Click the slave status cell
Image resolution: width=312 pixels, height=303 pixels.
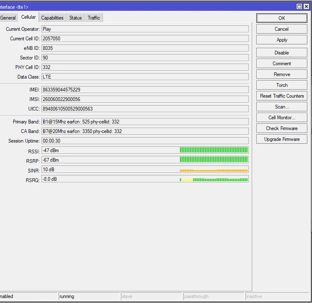pyautogui.click(x=152, y=296)
